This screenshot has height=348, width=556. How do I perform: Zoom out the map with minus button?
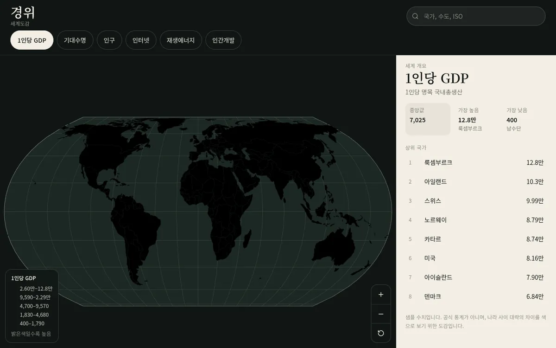point(381,314)
